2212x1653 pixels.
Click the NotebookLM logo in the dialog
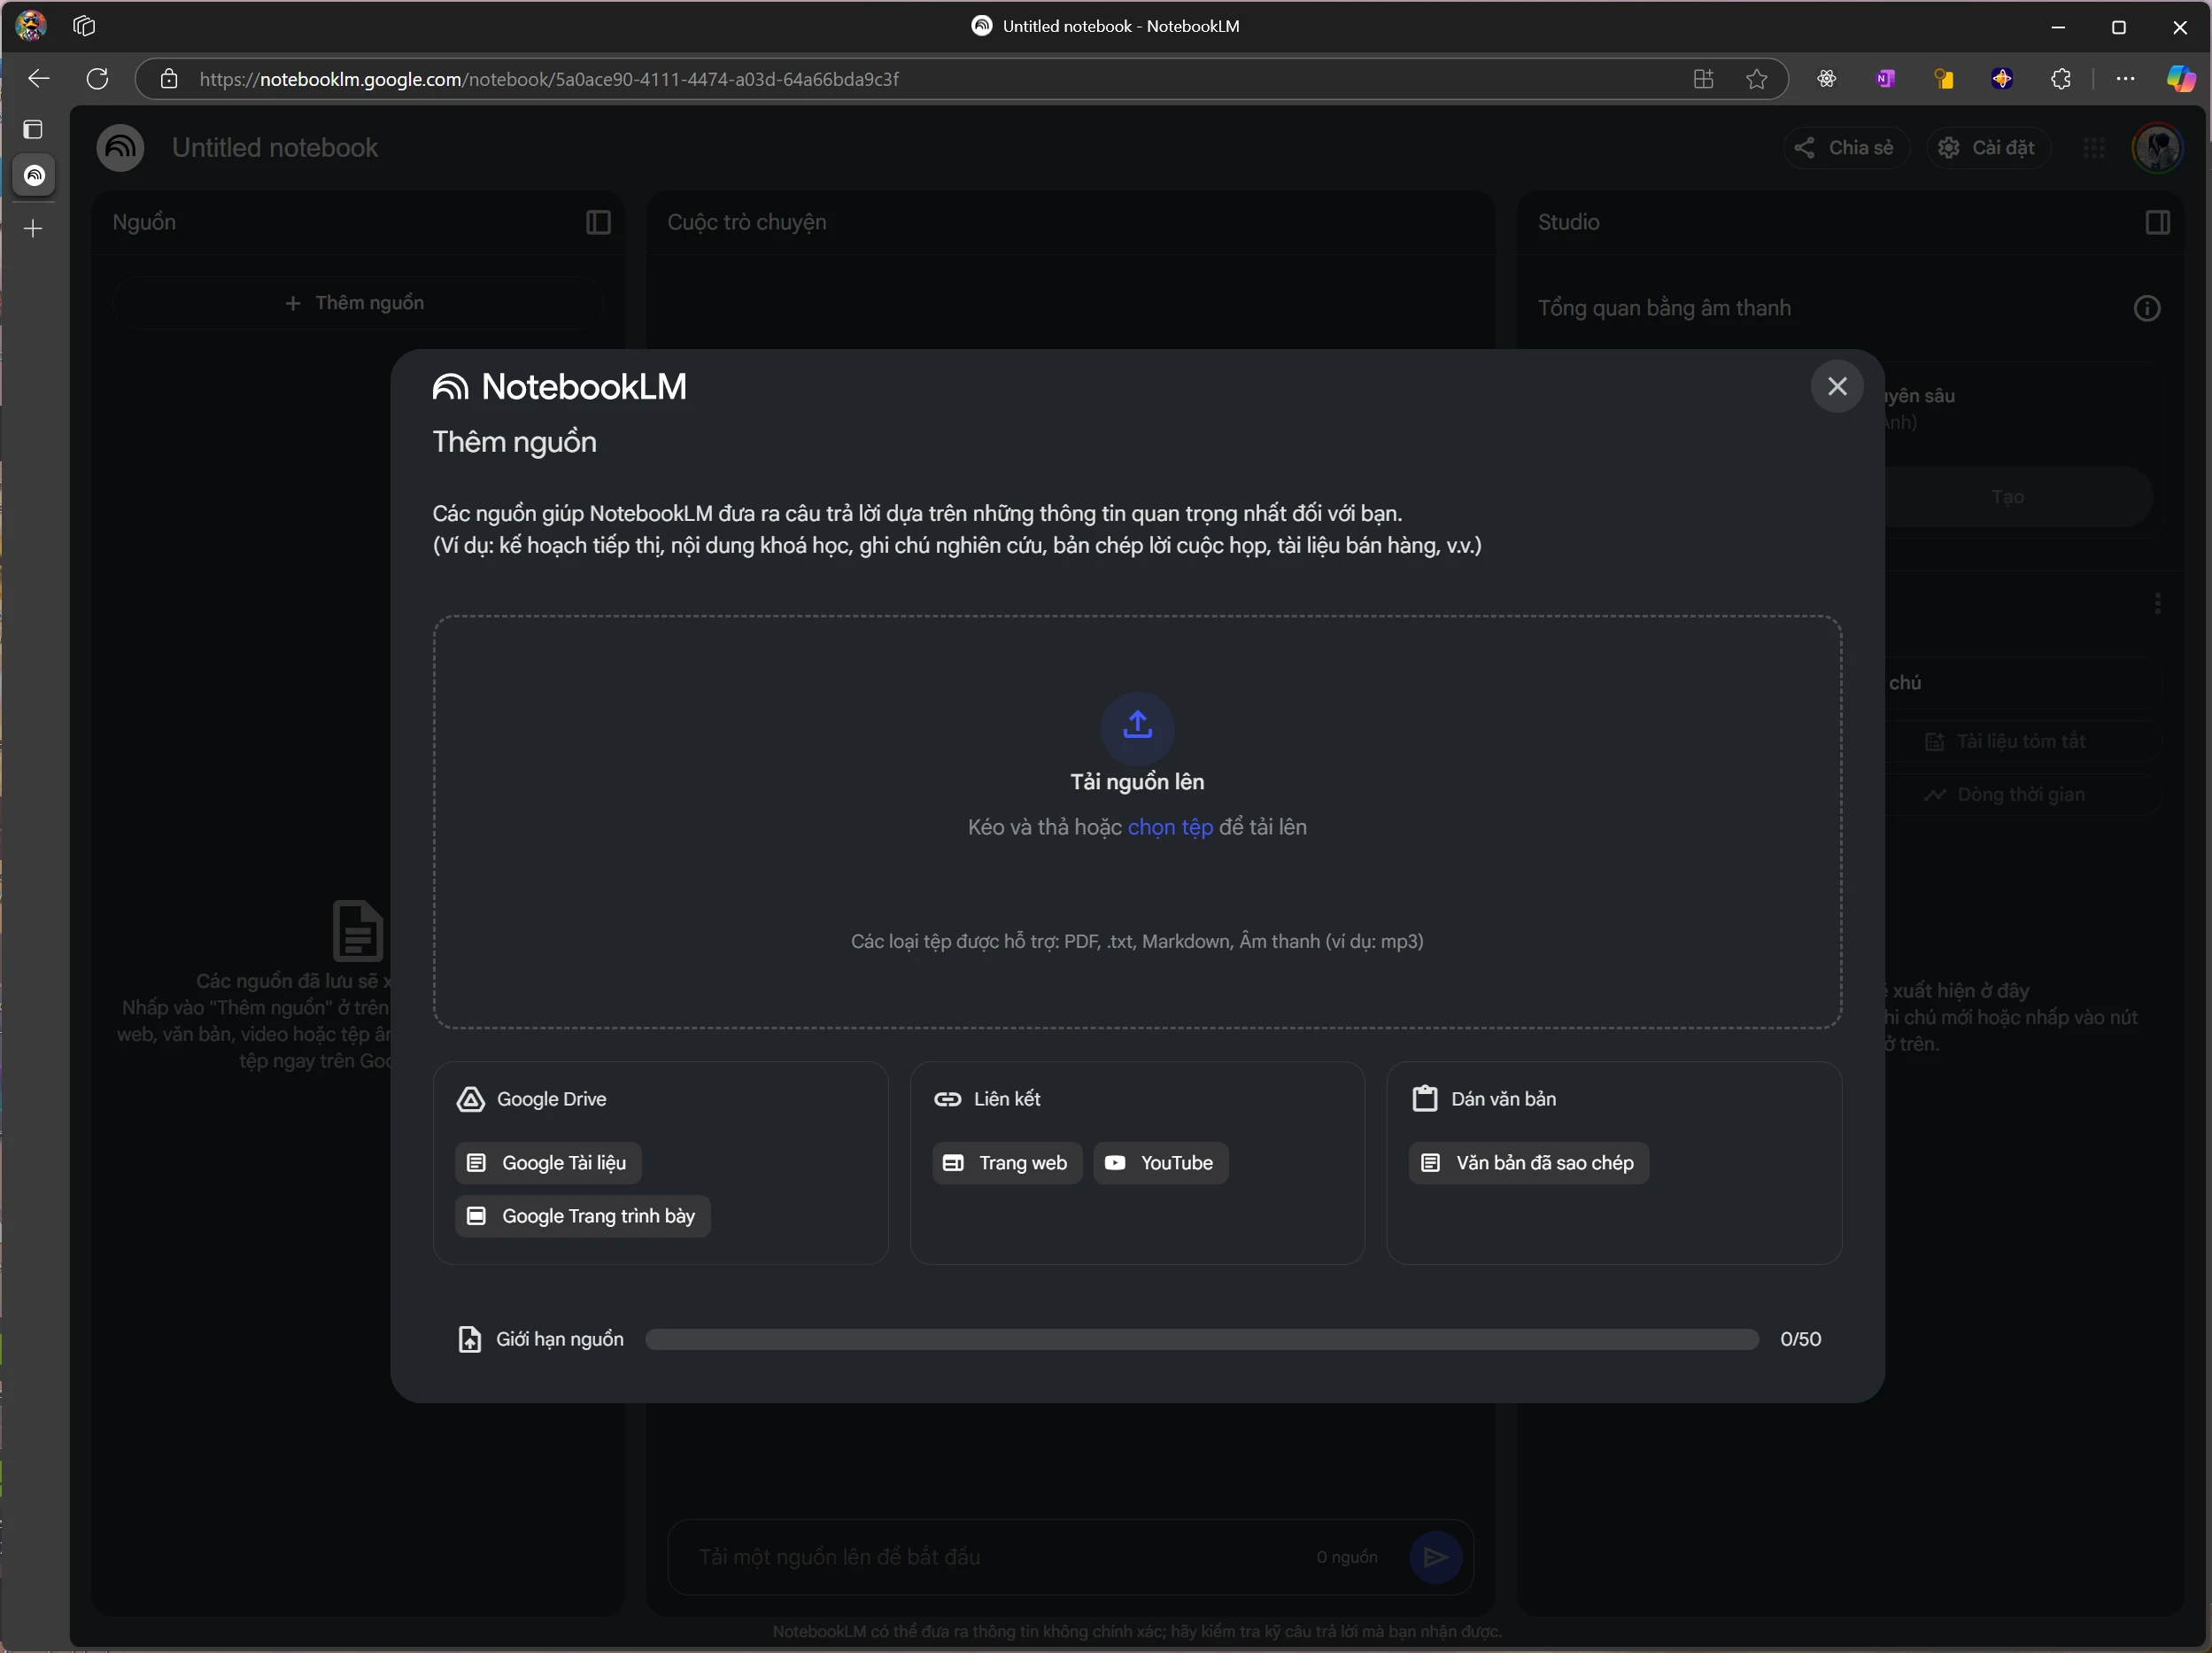[x=559, y=387]
